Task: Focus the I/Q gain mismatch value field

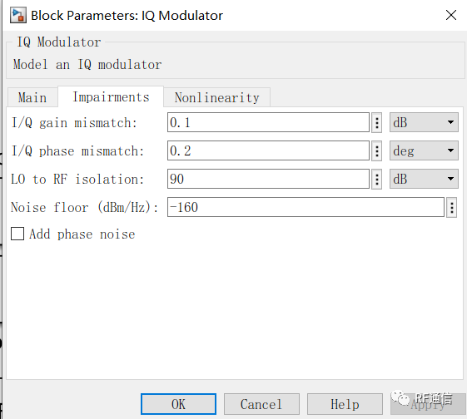Action: (x=268, y=122)
